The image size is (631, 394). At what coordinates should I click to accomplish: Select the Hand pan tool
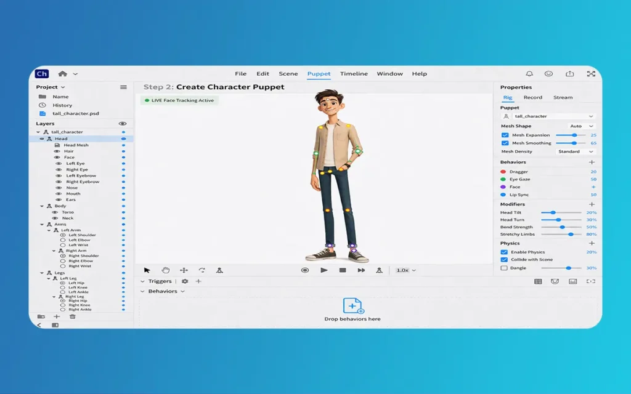[165, 270]
